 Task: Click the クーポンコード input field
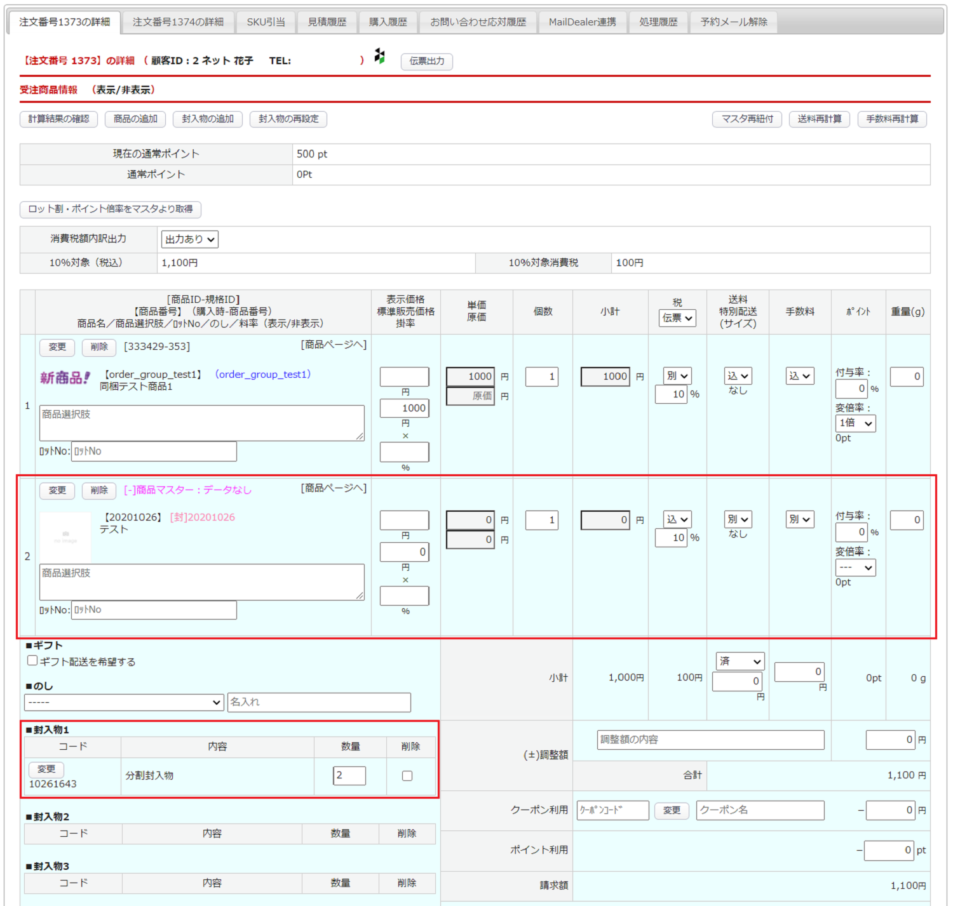(x=612, y=810)
